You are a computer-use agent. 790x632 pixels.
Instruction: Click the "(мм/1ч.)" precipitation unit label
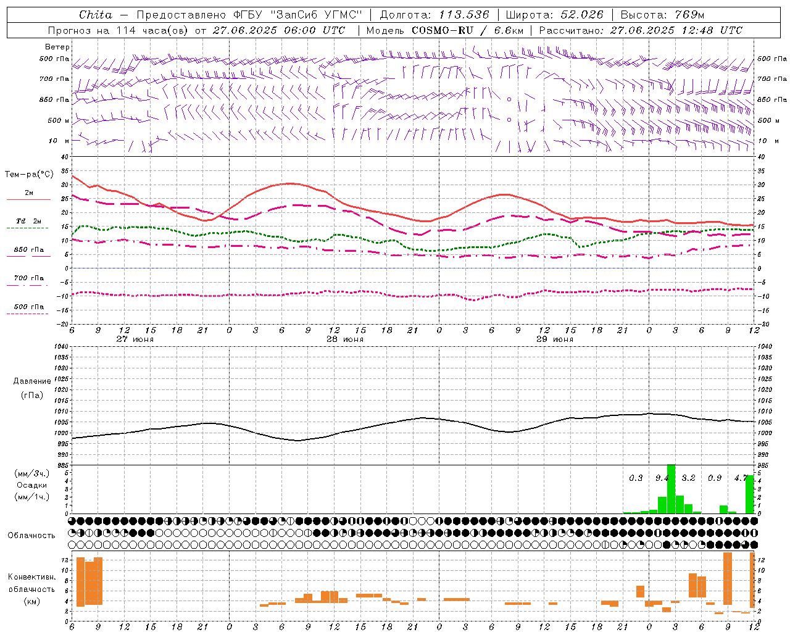coord(32,497)
